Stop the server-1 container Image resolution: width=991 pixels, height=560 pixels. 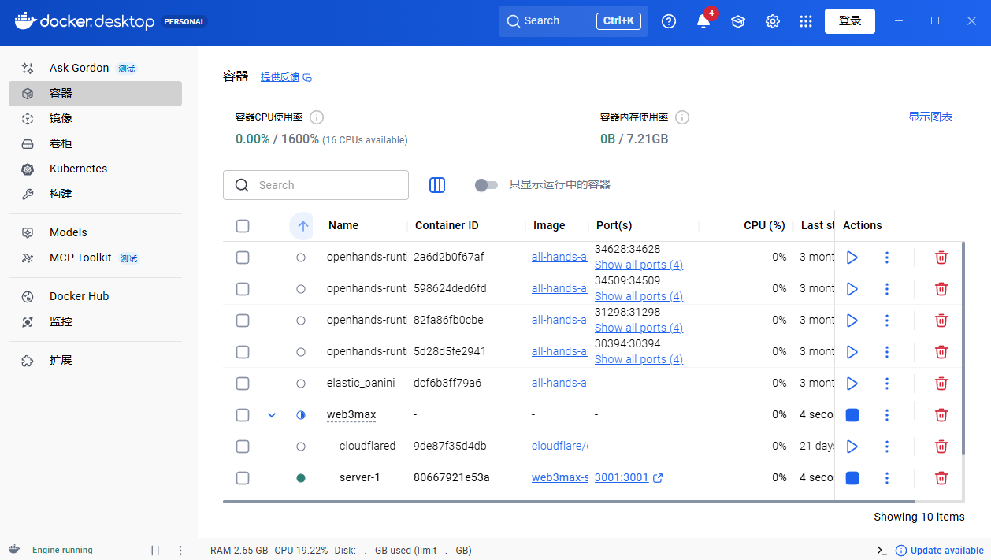pos(852,478)
